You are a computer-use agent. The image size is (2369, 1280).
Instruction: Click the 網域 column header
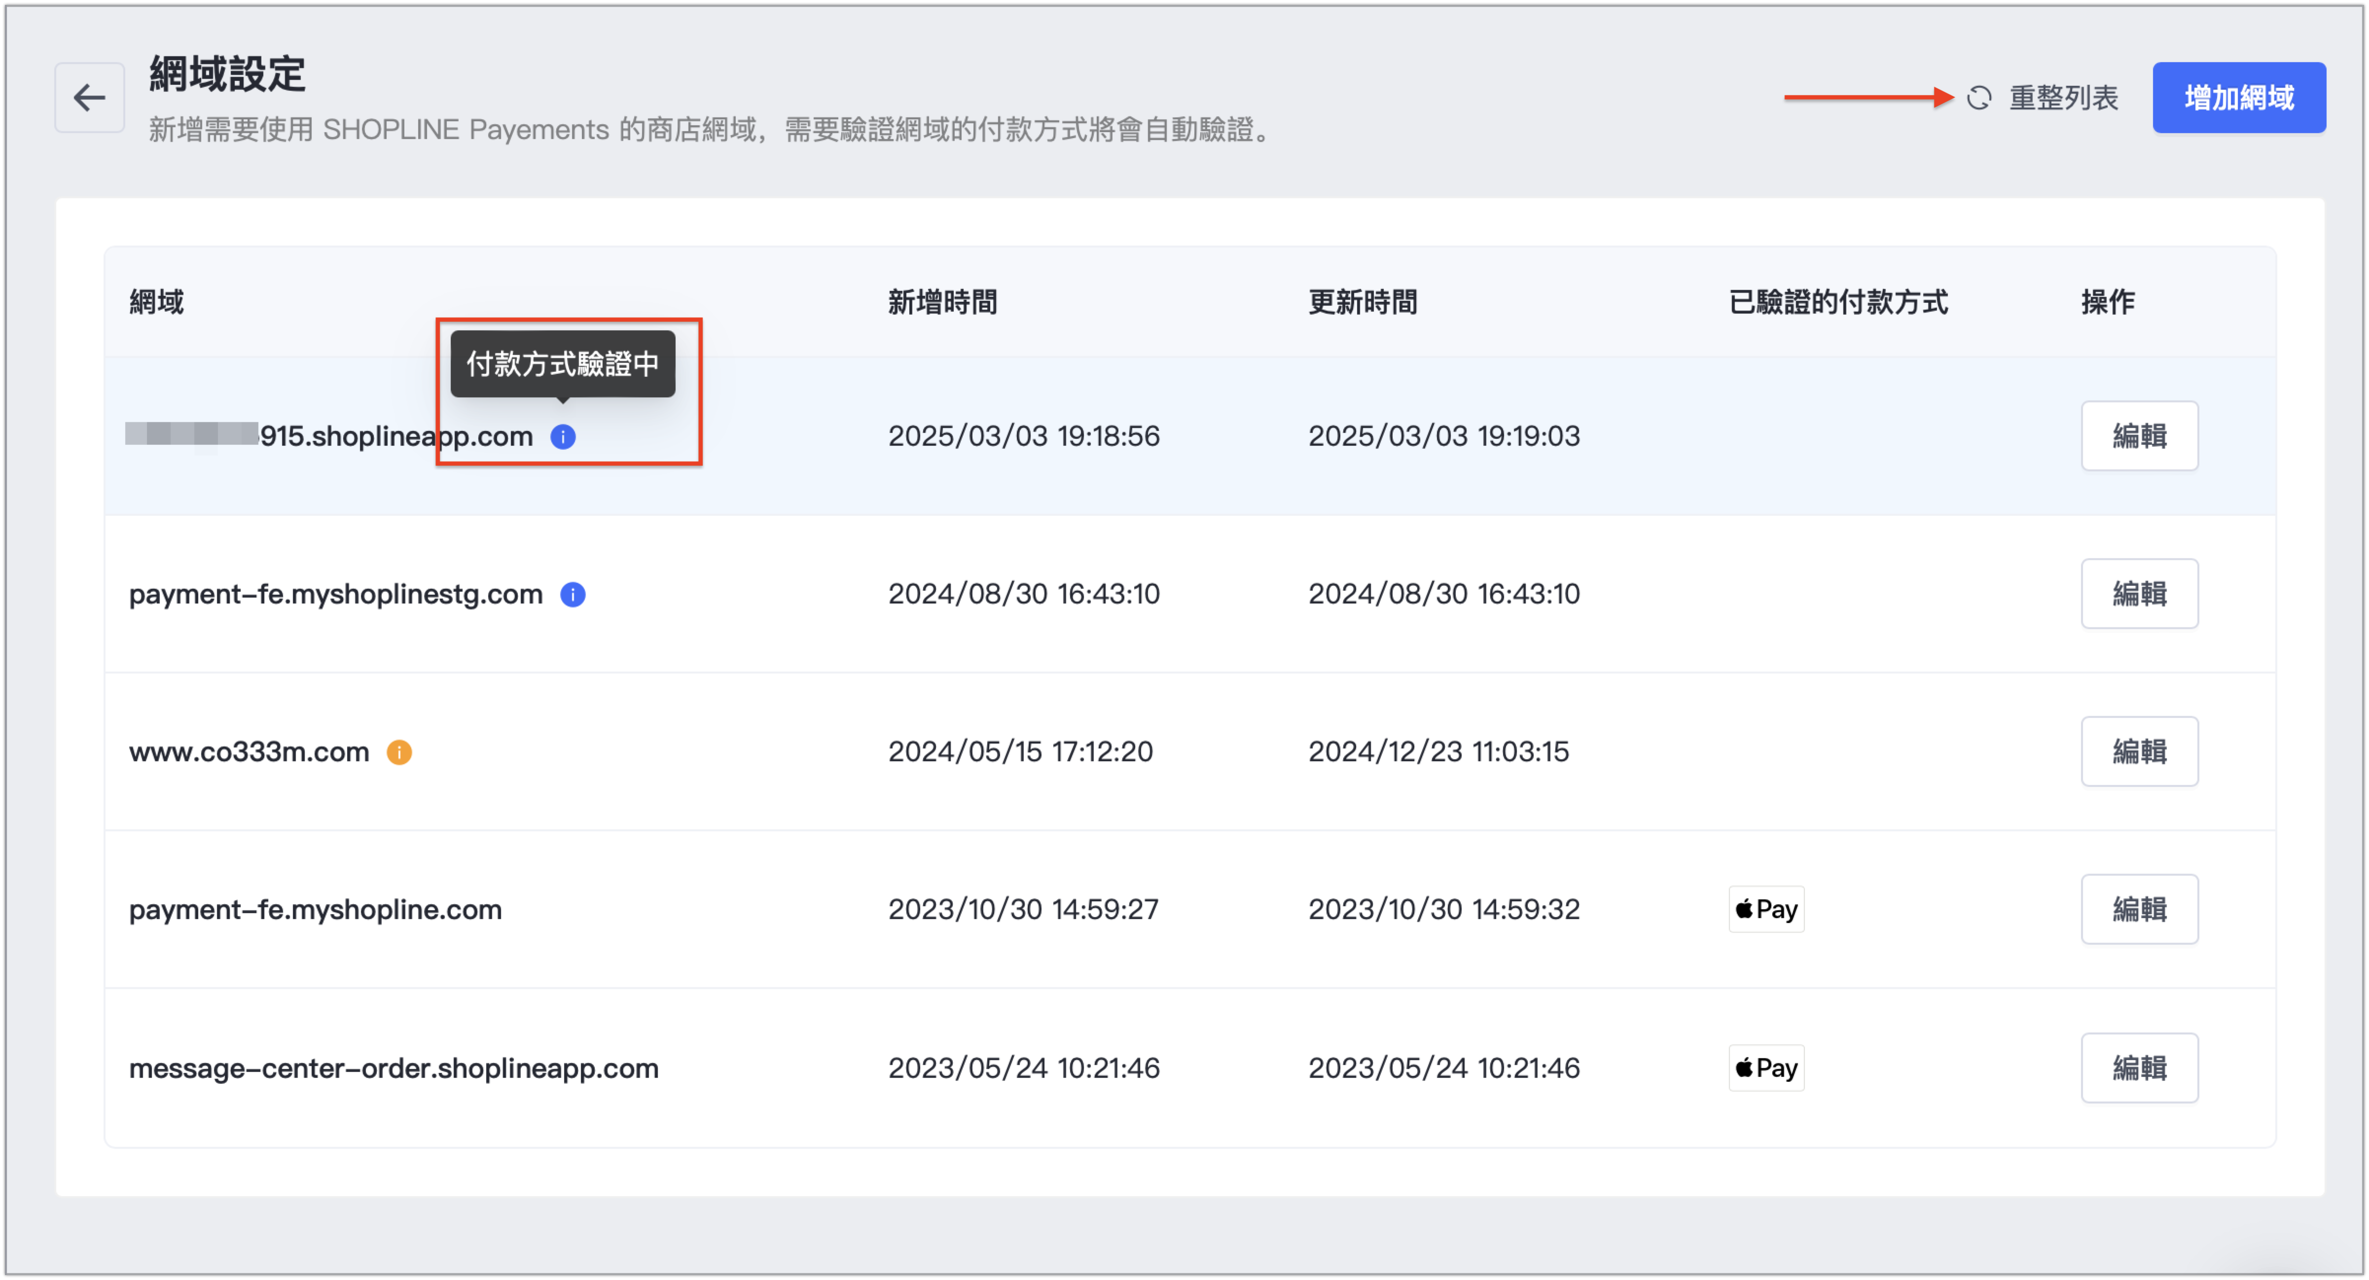point(156,302)
